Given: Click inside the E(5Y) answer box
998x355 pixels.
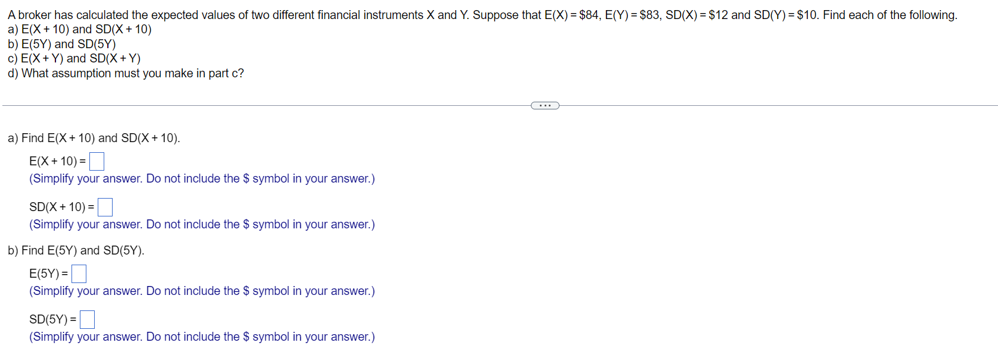Looking at the screenshot, I should click(78, 274).
